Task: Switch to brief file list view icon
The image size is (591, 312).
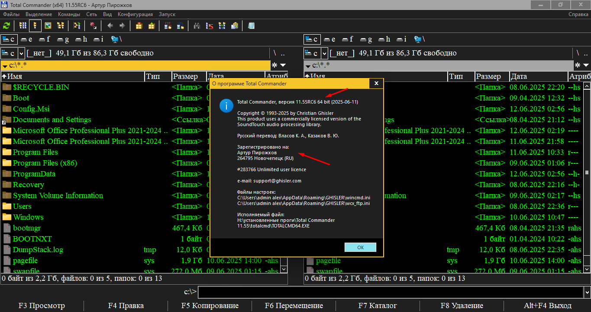Action: [x=23, y=26]
